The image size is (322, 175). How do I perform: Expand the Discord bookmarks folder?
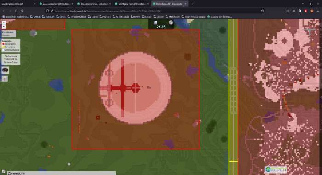coord(159,17)
